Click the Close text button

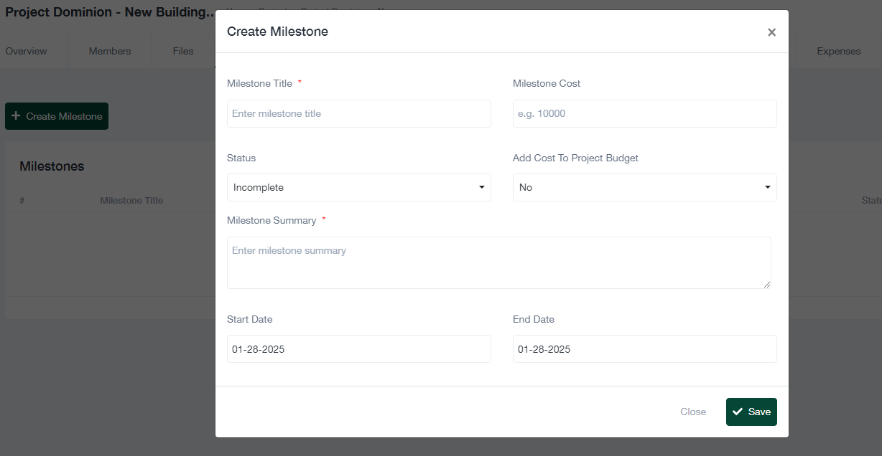(x=693, y=412)
